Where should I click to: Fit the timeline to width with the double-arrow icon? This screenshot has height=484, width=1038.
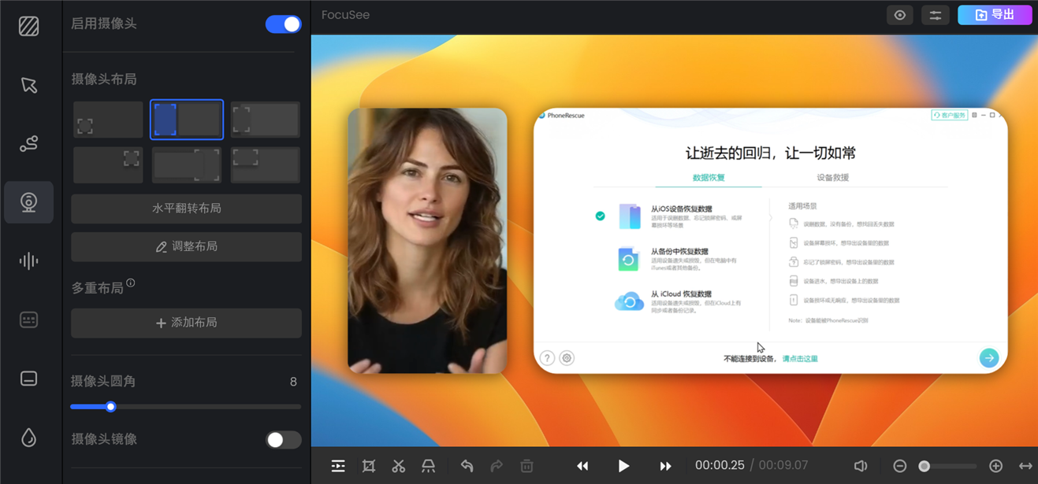point(1025,466)
